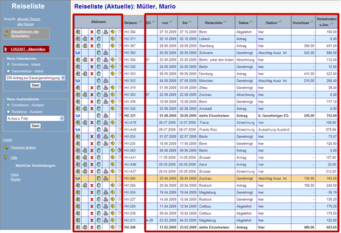Click the Tirana destination cell

click(x=216, y=123)
